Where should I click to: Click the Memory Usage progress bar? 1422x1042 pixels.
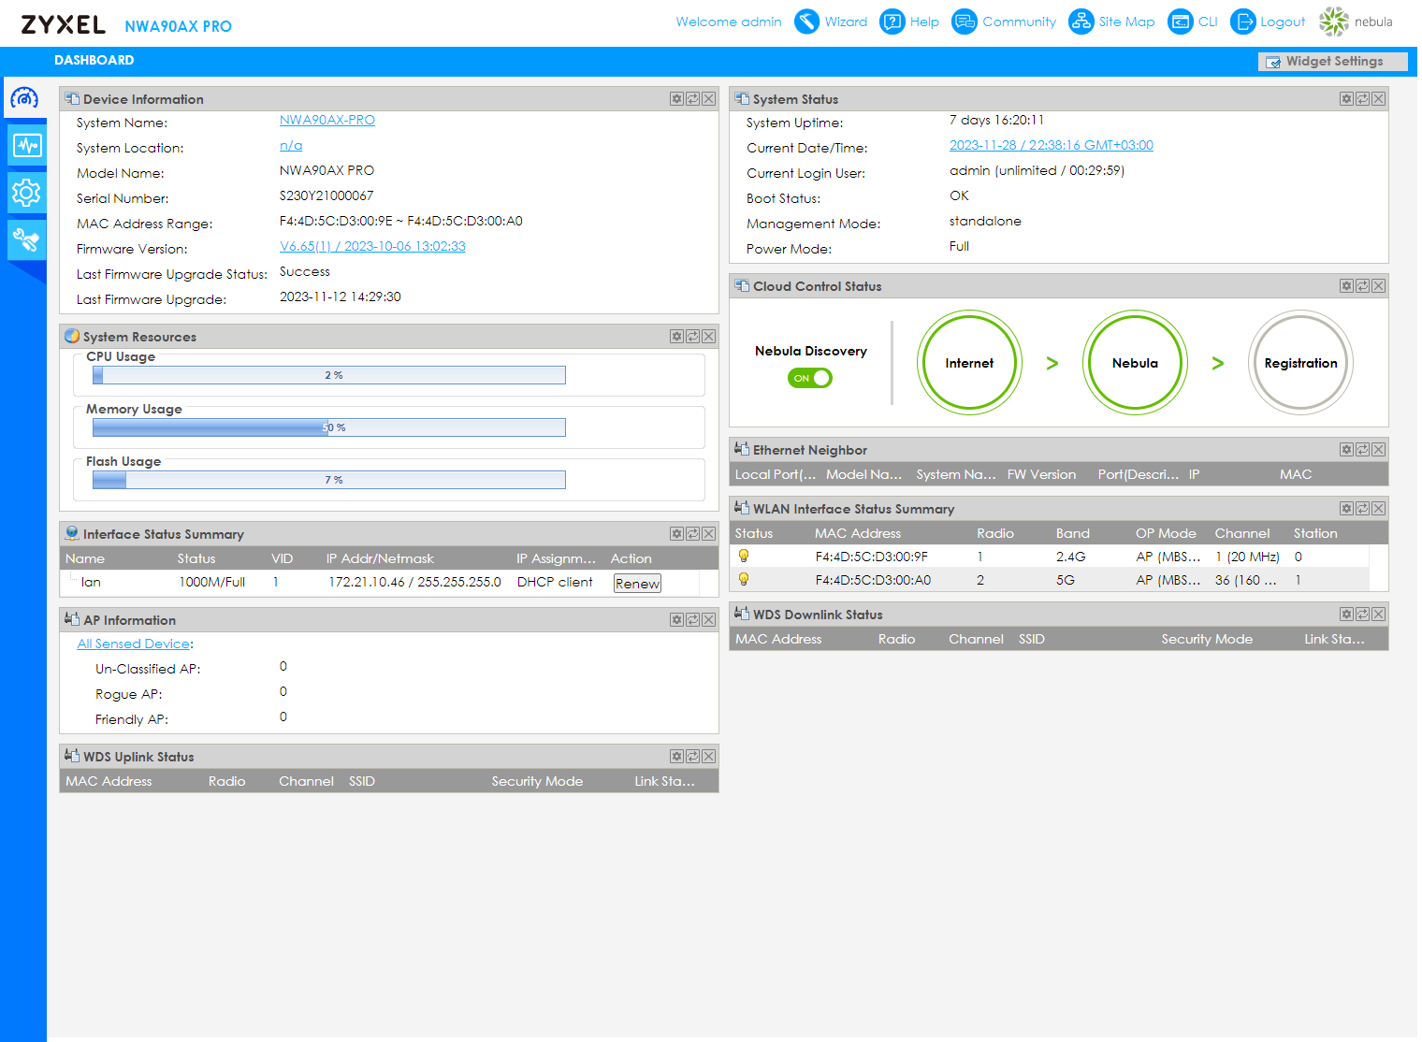[328, 427]
